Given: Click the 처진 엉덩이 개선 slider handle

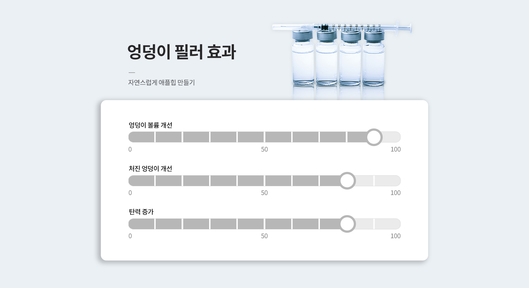Looking at the screenshot, I should click(x=347, y=181).
